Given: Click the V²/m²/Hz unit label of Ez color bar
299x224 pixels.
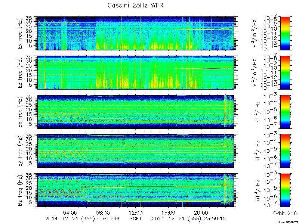Looking at the screenshot, I should point(255,73).
